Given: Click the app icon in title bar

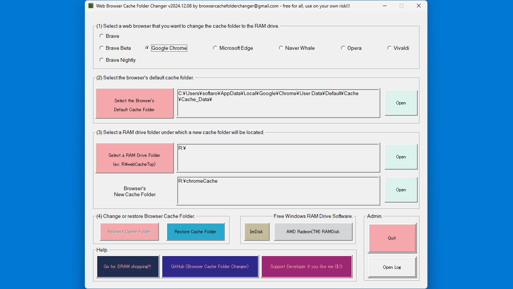Looking at the screenshot, I should pyautogui.click(x=90, y=6).
